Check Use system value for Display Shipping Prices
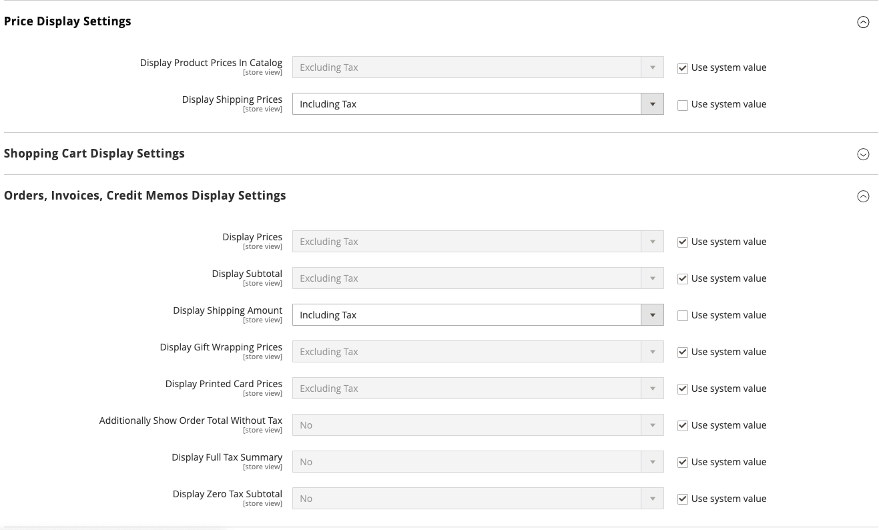This screenshot has width=879, height=530. 682,105
